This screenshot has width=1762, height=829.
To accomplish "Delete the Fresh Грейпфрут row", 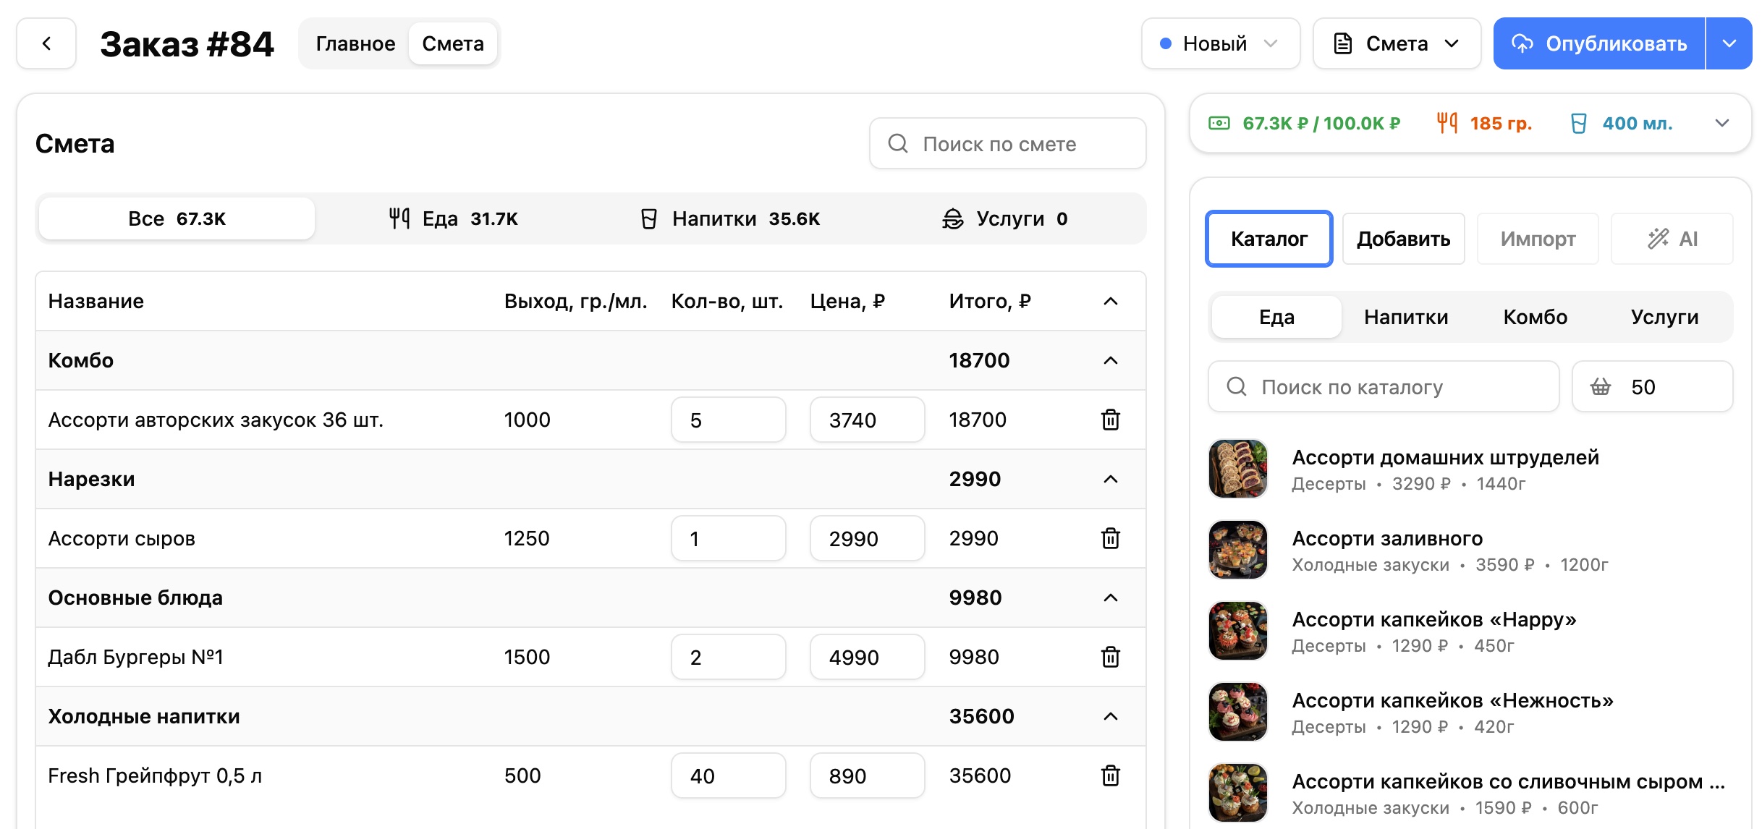I will pos(1110,775).
